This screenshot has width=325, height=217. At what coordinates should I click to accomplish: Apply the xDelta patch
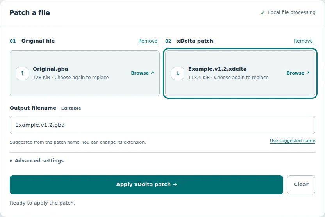(146, 185)
